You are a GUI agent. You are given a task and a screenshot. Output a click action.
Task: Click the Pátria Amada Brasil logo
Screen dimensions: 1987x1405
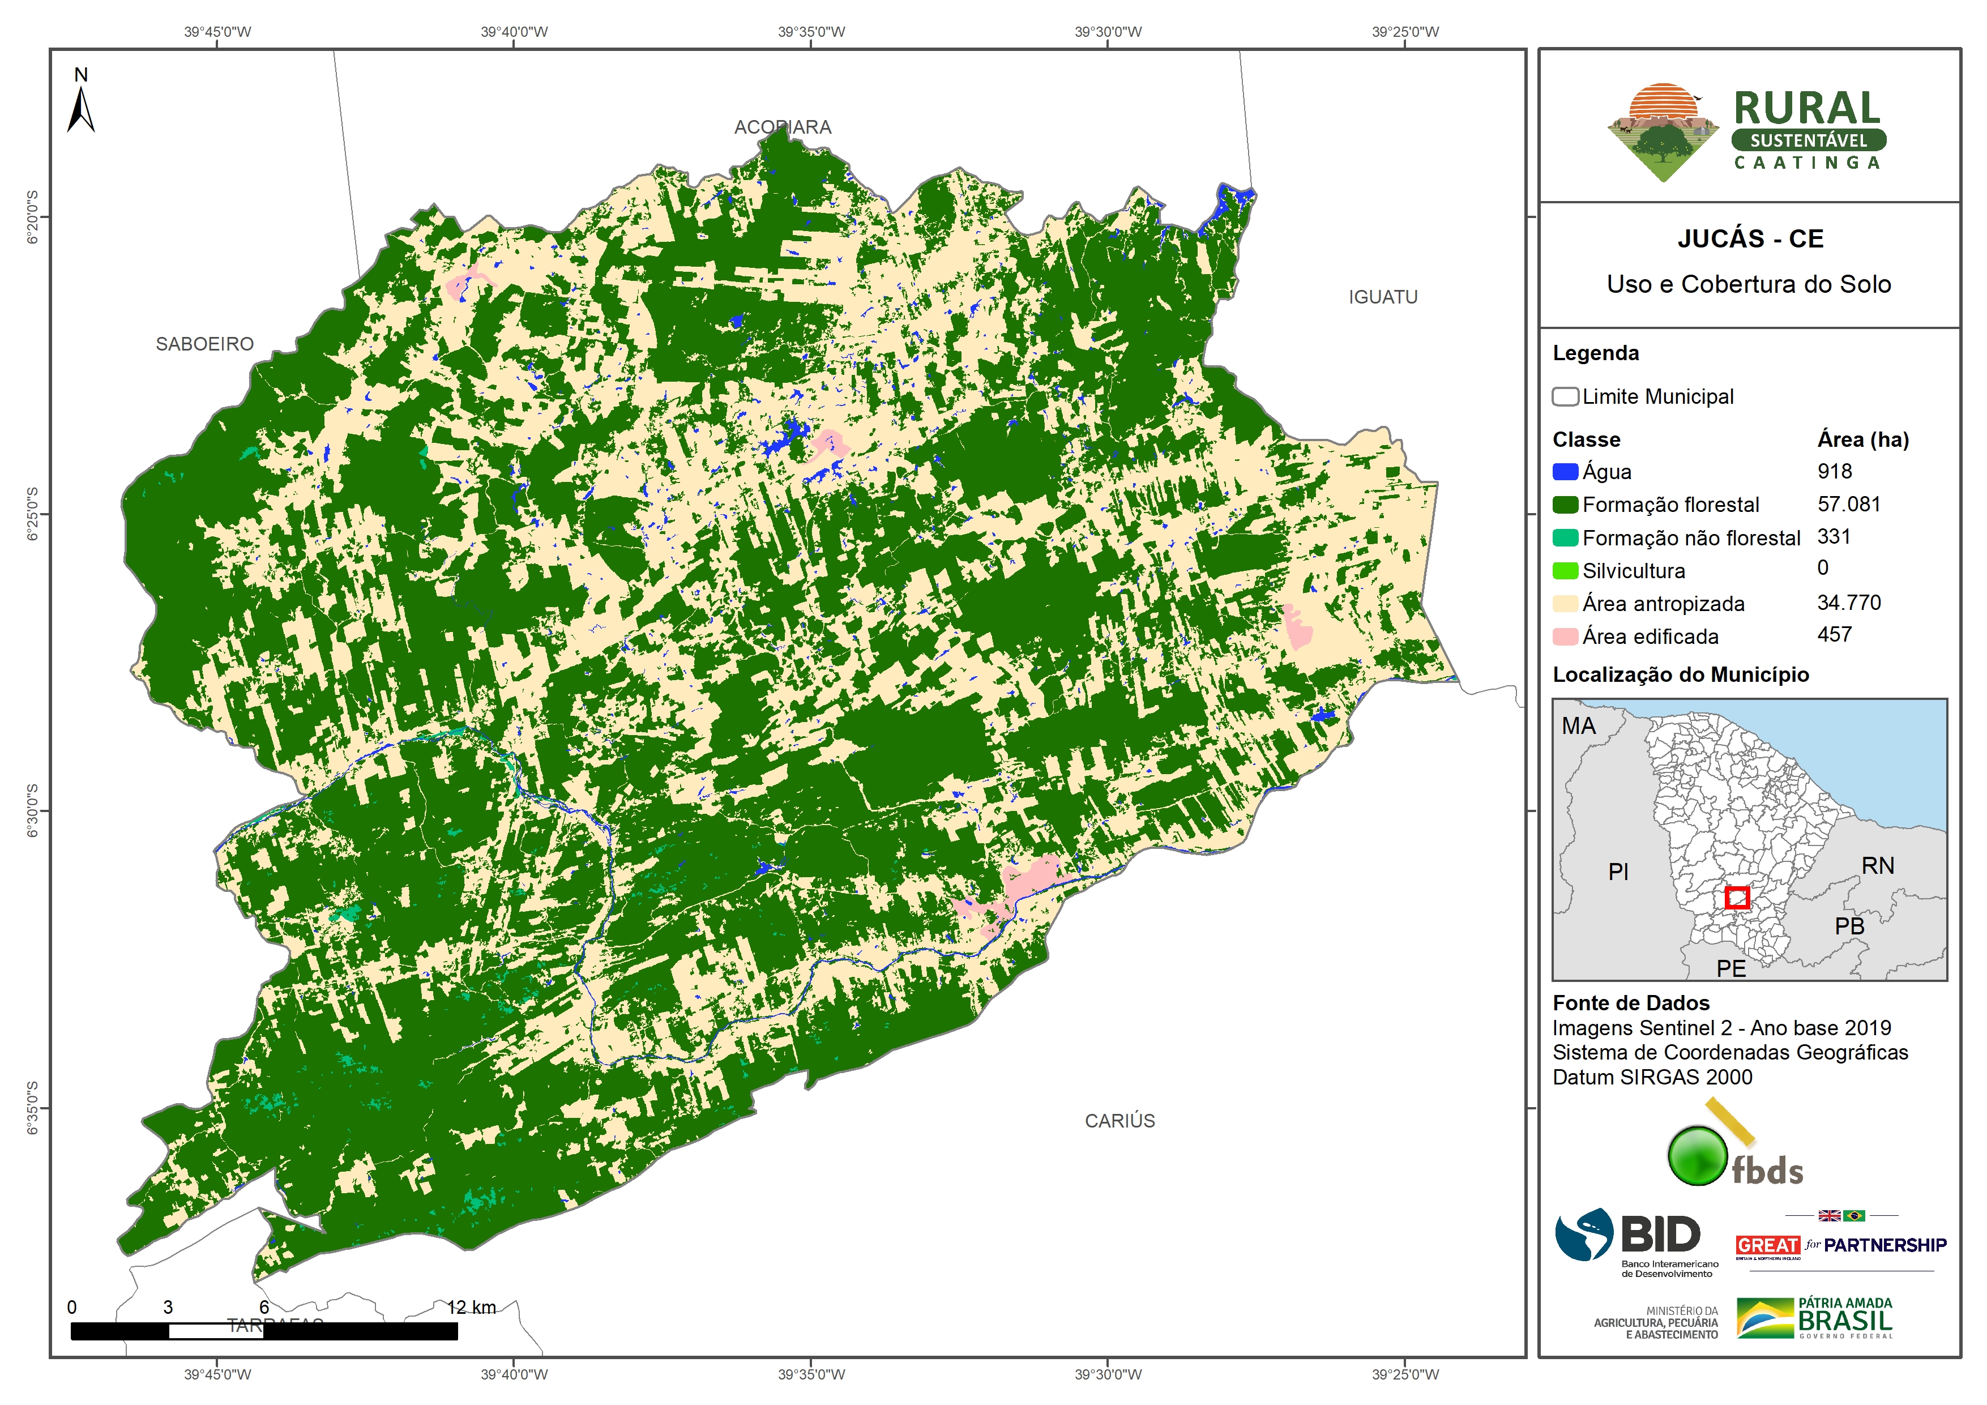pos(1815,1318)
